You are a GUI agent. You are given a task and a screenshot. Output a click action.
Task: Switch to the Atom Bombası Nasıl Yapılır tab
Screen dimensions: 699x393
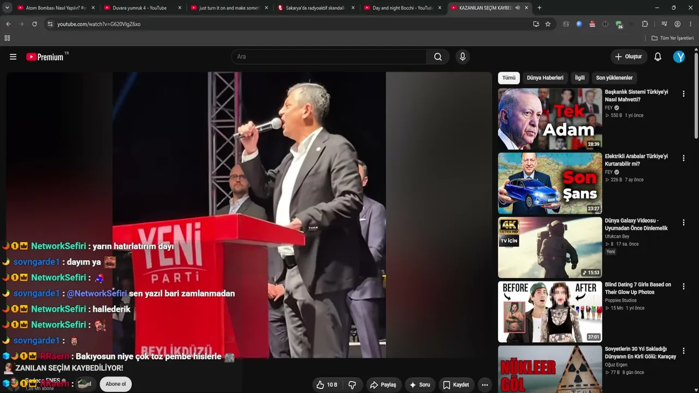(x=56, y=8)
